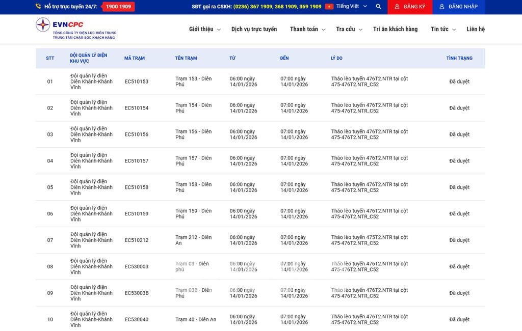Click the user icon beside Đăng ký
The image size is (522, 331).
click(397, 7)
